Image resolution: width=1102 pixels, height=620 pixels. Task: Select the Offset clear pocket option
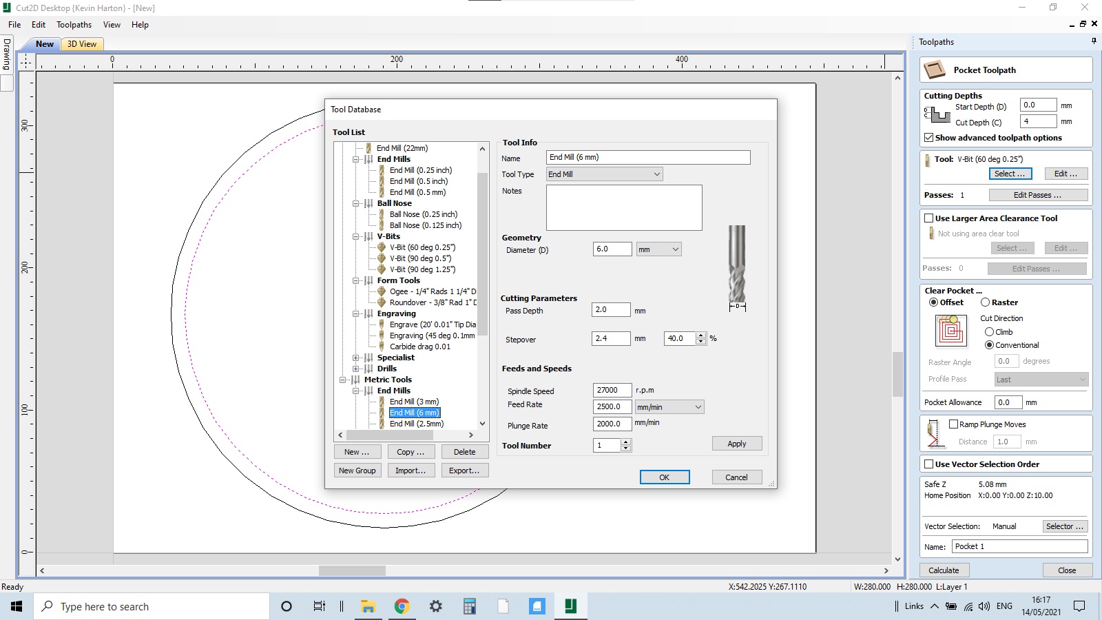pyautogui.click(x=933, y=302)
